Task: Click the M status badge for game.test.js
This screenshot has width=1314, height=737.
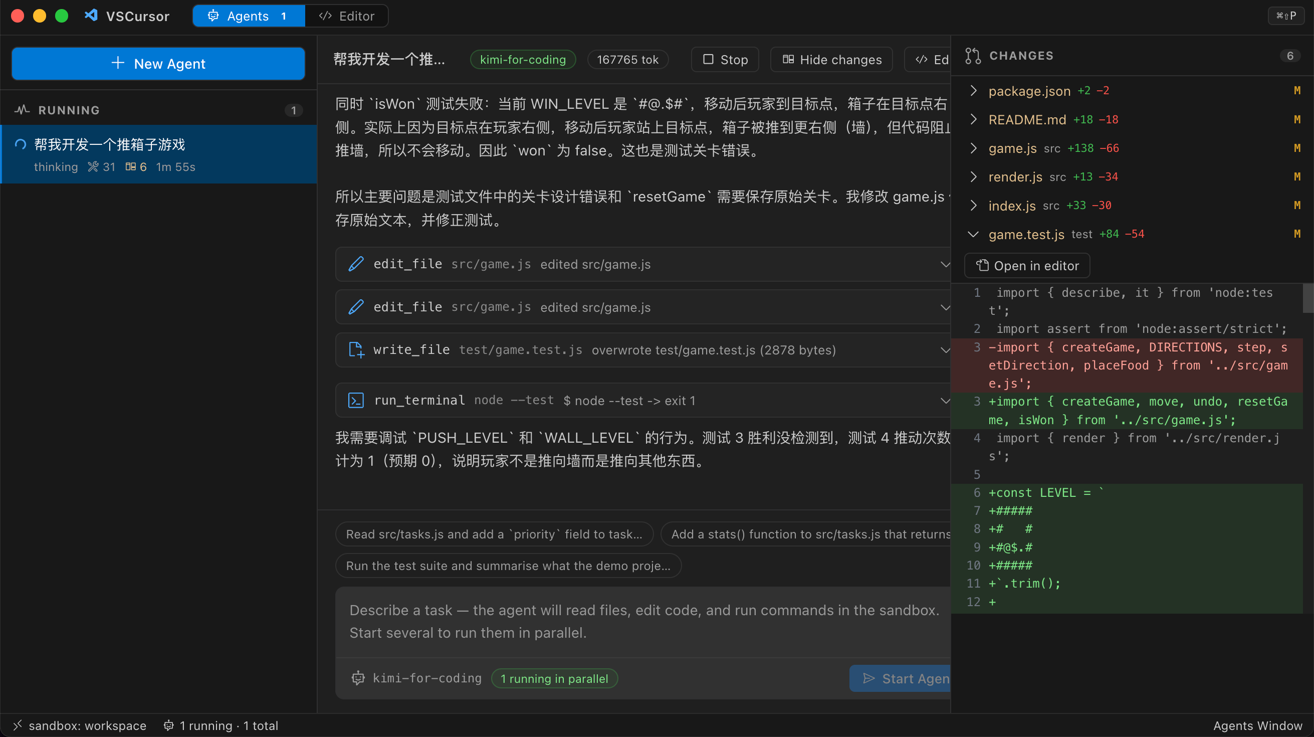Action: [1297, 234]
